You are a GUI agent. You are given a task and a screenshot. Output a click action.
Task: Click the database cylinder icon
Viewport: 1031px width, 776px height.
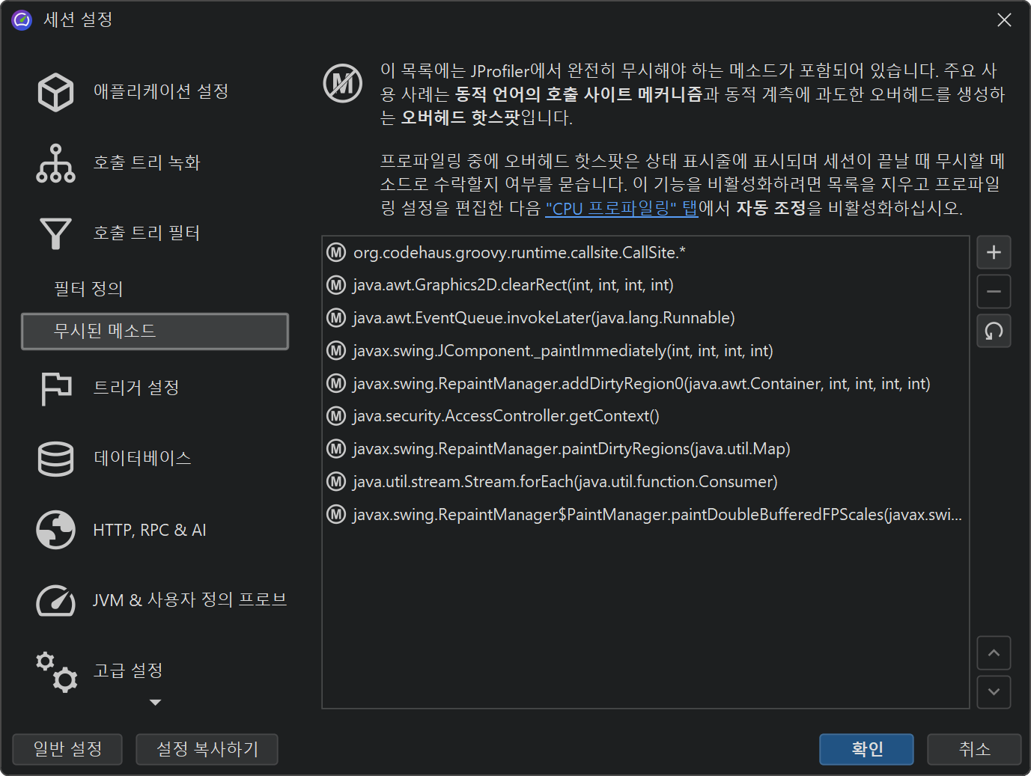[x=55, y=459]
